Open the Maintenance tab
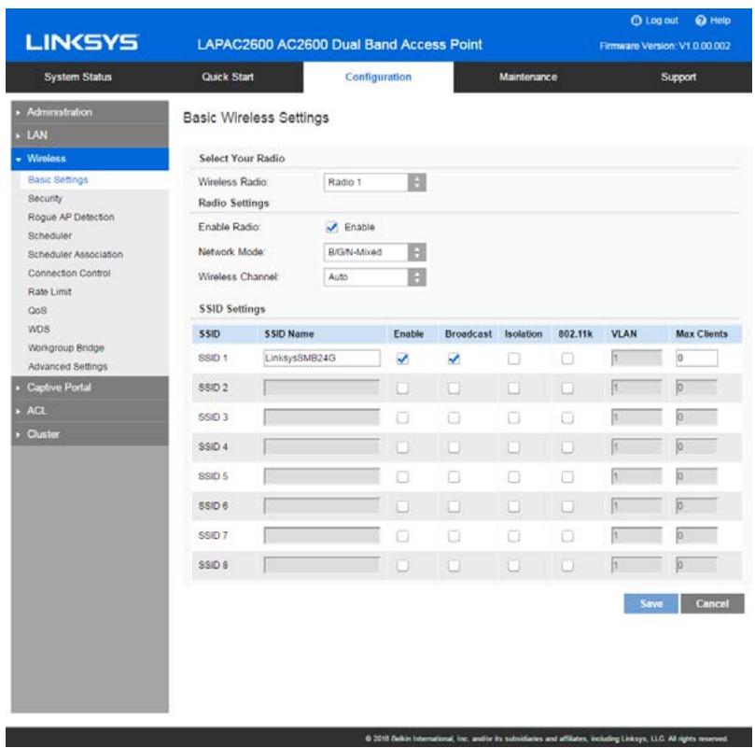The image size is (755, 748). tap(528, 78)
